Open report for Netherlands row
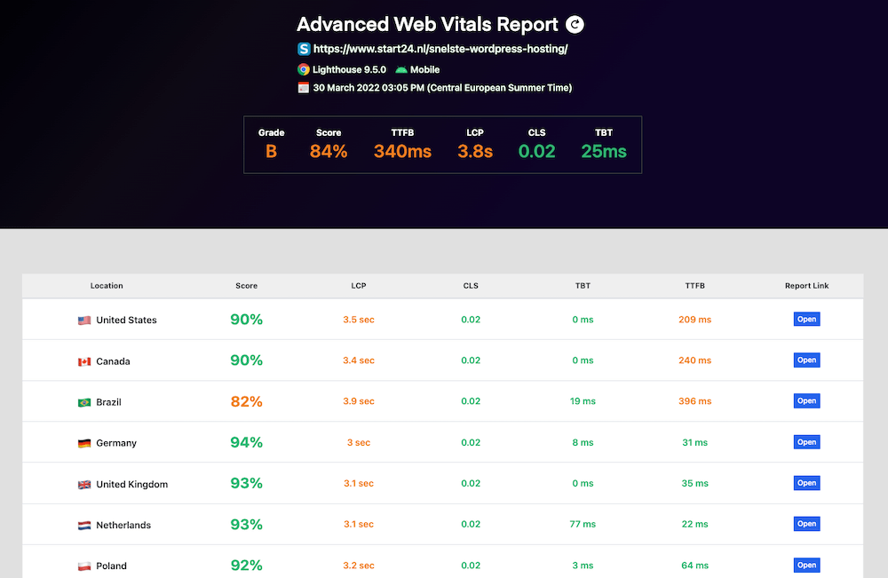Viewport: 888px width, 578px height. click(806, 524)
